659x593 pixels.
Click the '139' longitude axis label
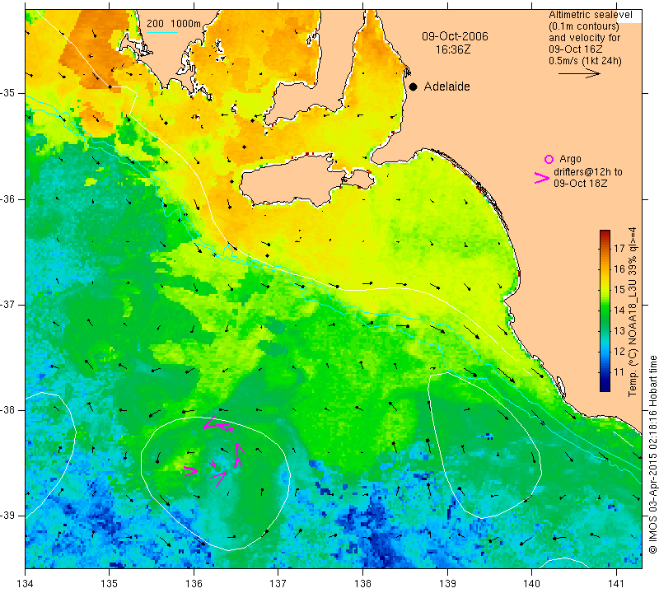pos(447,584)
